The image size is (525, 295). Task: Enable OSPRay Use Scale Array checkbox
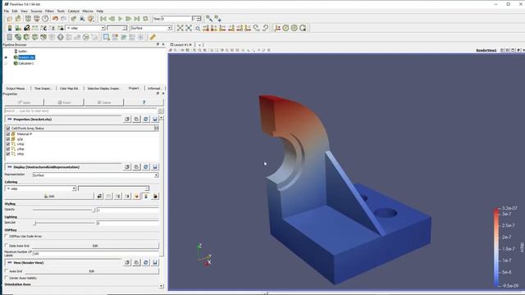[x=7, y=236]
